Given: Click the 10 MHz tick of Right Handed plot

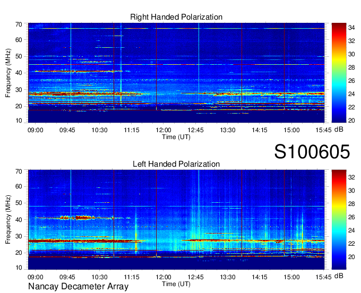Looking at the screenshot, I should pyautogui.click(x=19, y=120).
